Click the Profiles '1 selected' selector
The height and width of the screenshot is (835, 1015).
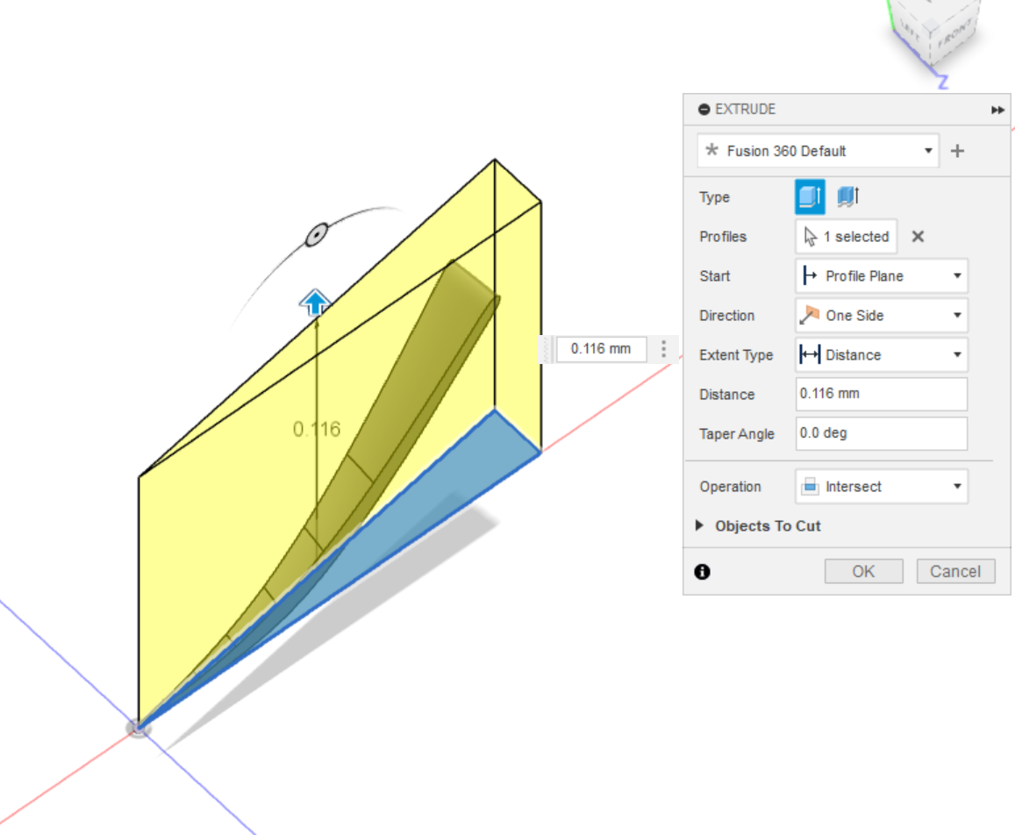tap(846, 236)
